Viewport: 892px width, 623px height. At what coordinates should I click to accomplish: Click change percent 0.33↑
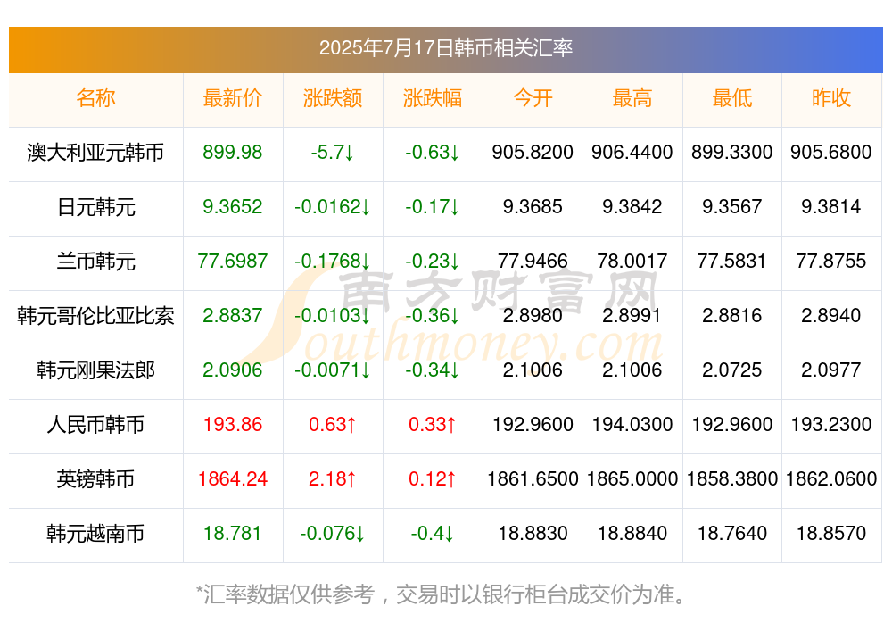point(433,425)
